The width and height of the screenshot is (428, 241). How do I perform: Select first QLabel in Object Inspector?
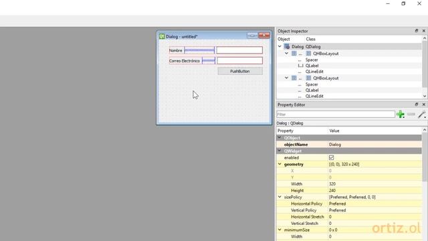coord(312,66)
